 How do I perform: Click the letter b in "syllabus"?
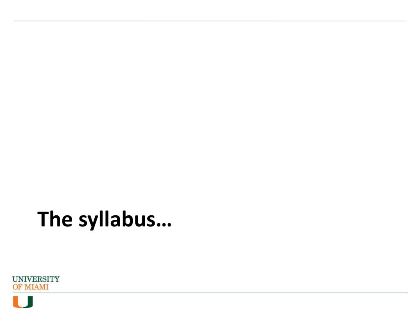click(x=127, y=219)
